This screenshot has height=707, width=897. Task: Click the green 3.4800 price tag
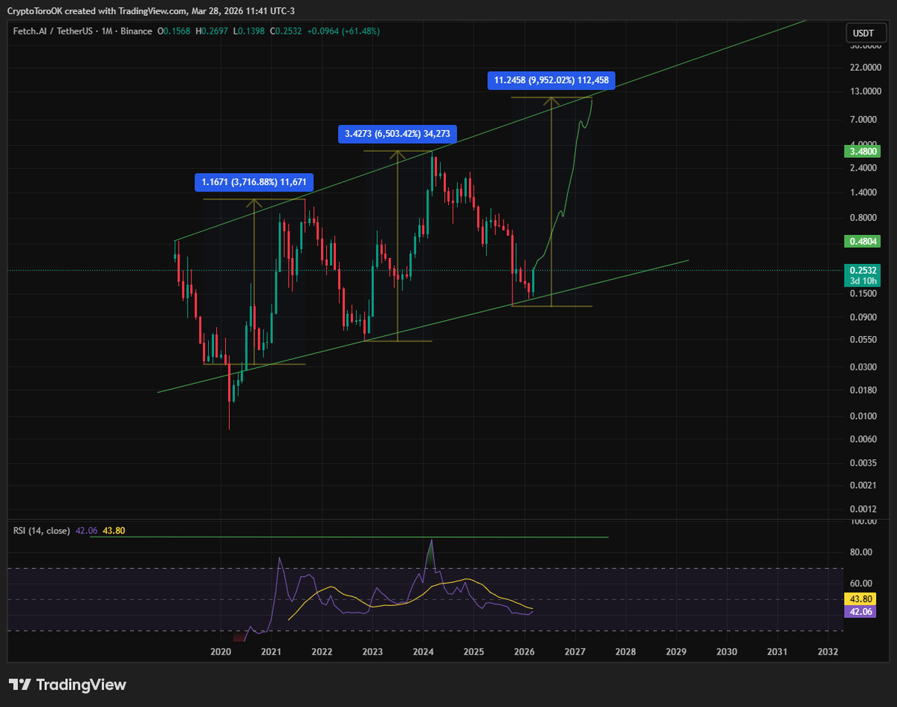(x=860, y=151)
